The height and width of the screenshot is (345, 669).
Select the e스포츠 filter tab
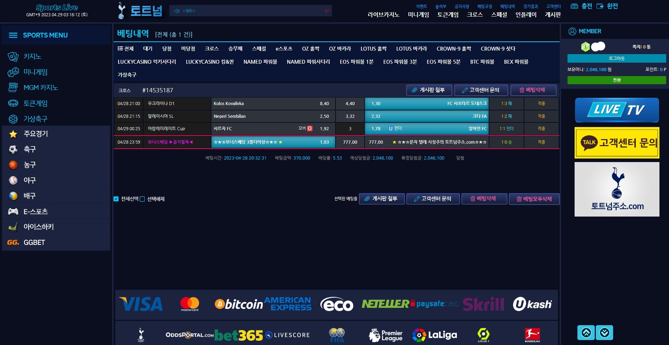[284, 48]
